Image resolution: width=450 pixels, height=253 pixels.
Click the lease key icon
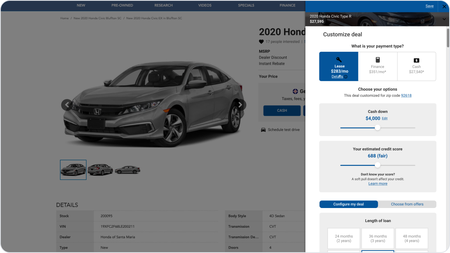tap(339, 60)
